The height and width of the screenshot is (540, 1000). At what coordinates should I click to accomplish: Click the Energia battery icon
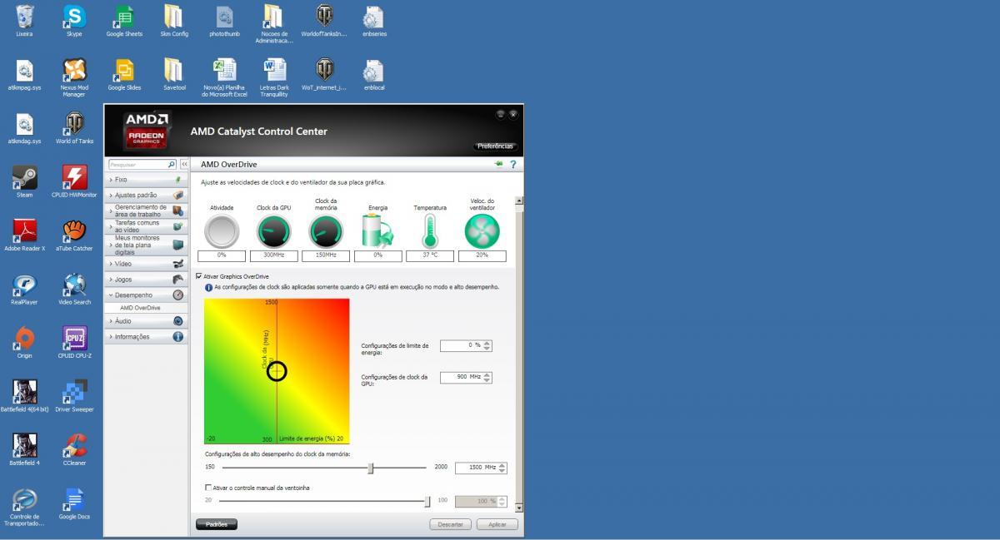pyautogui.click(x=377, y=230)
